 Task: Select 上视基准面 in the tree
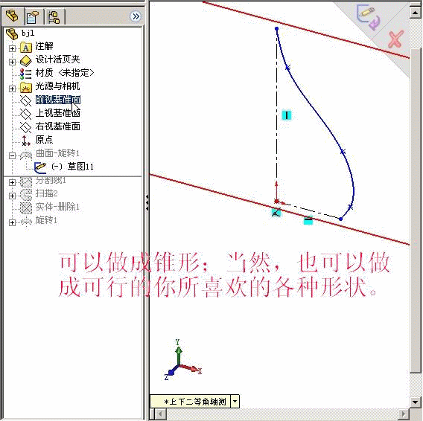click(x=58, y=113)
